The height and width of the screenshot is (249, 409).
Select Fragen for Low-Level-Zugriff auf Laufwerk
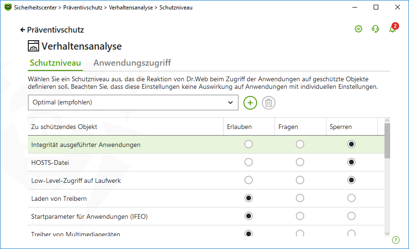click(300, 180)
